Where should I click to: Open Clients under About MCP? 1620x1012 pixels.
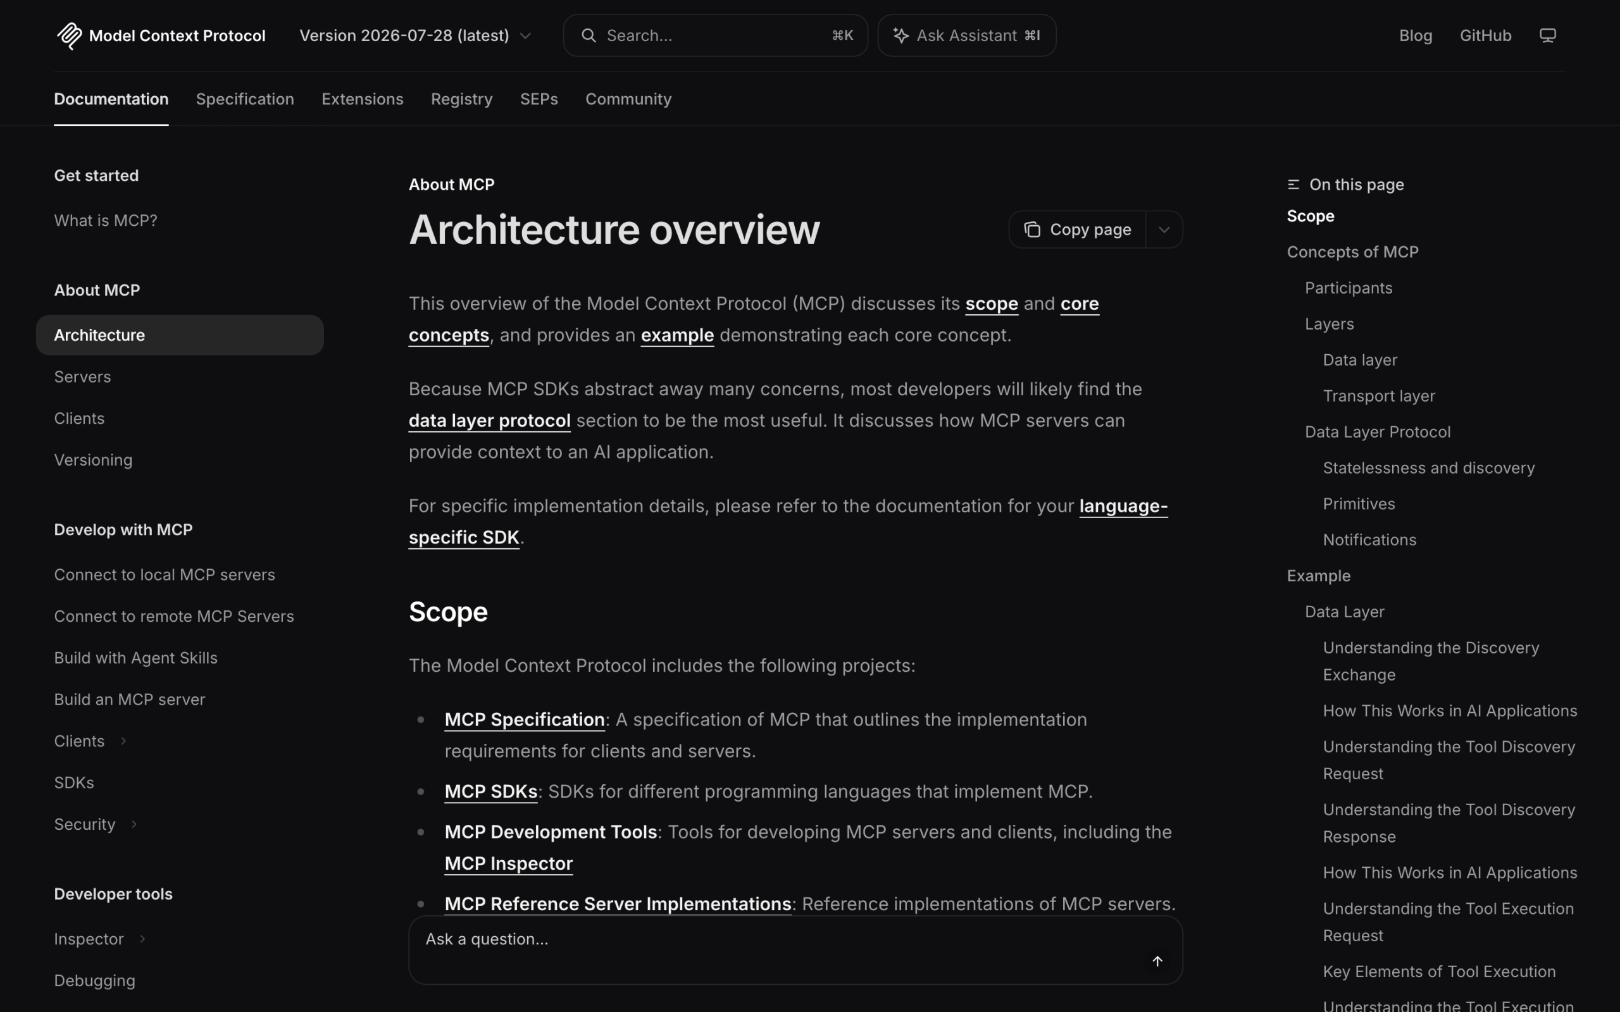[79, 418]
